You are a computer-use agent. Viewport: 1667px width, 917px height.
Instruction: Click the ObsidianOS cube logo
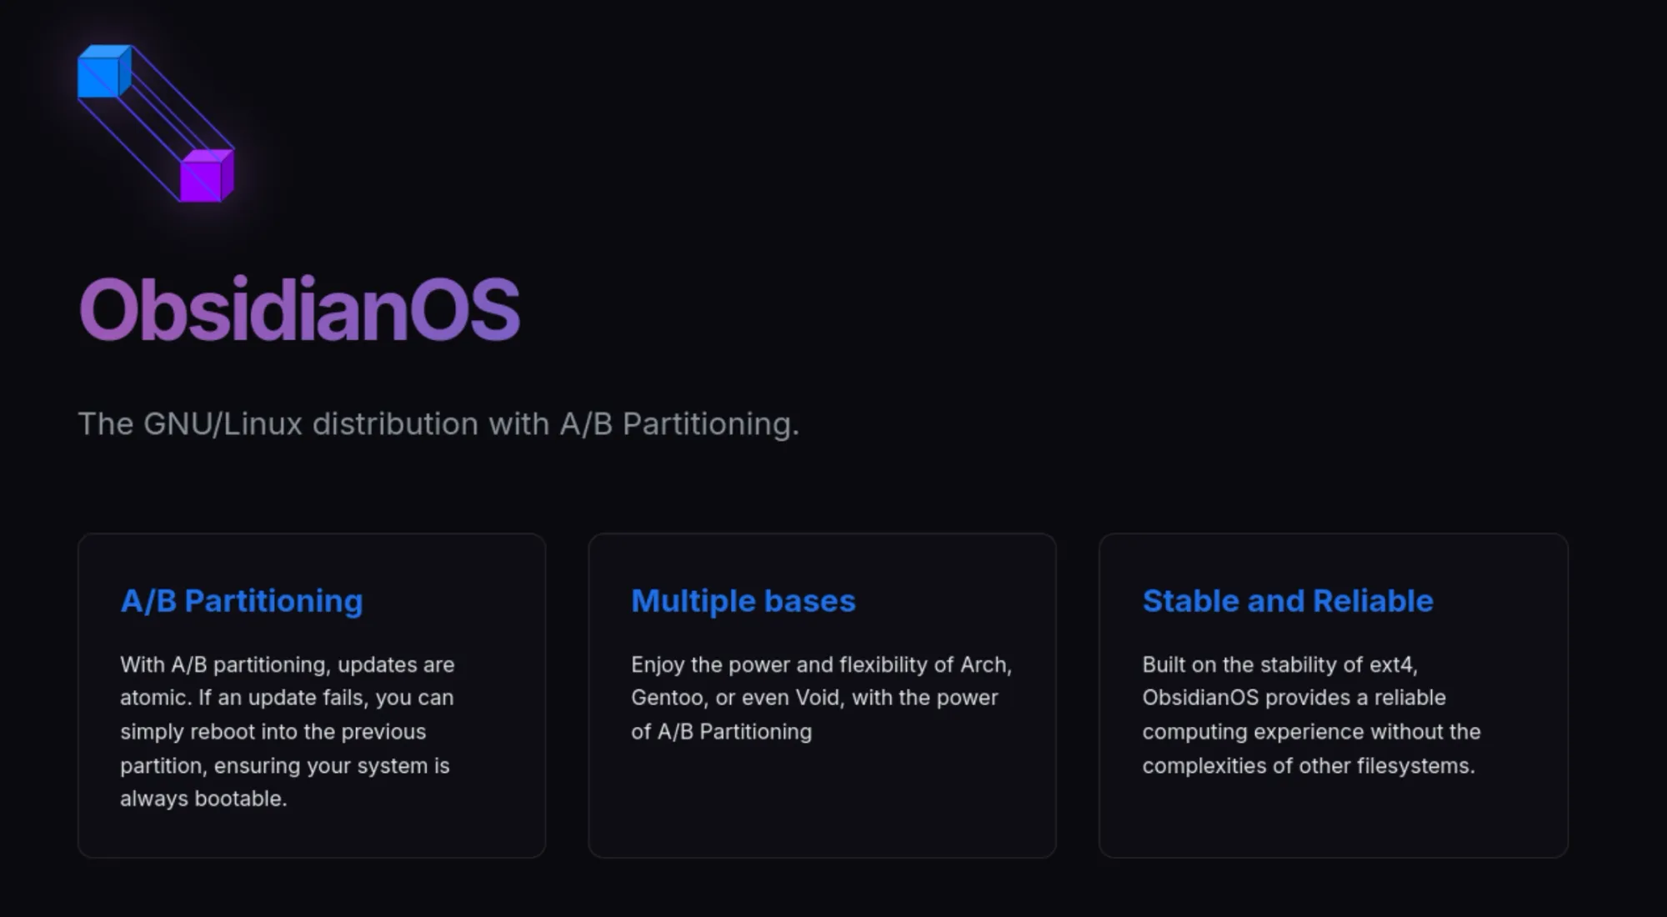pyautogui.click(x=156, y=123)
